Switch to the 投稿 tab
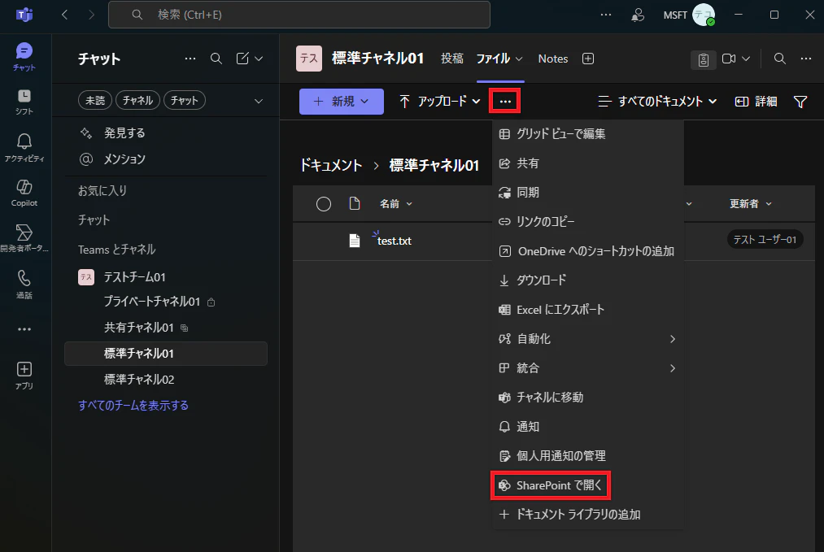The width and height of the screenshot is (824, 552). coord(452,59)
